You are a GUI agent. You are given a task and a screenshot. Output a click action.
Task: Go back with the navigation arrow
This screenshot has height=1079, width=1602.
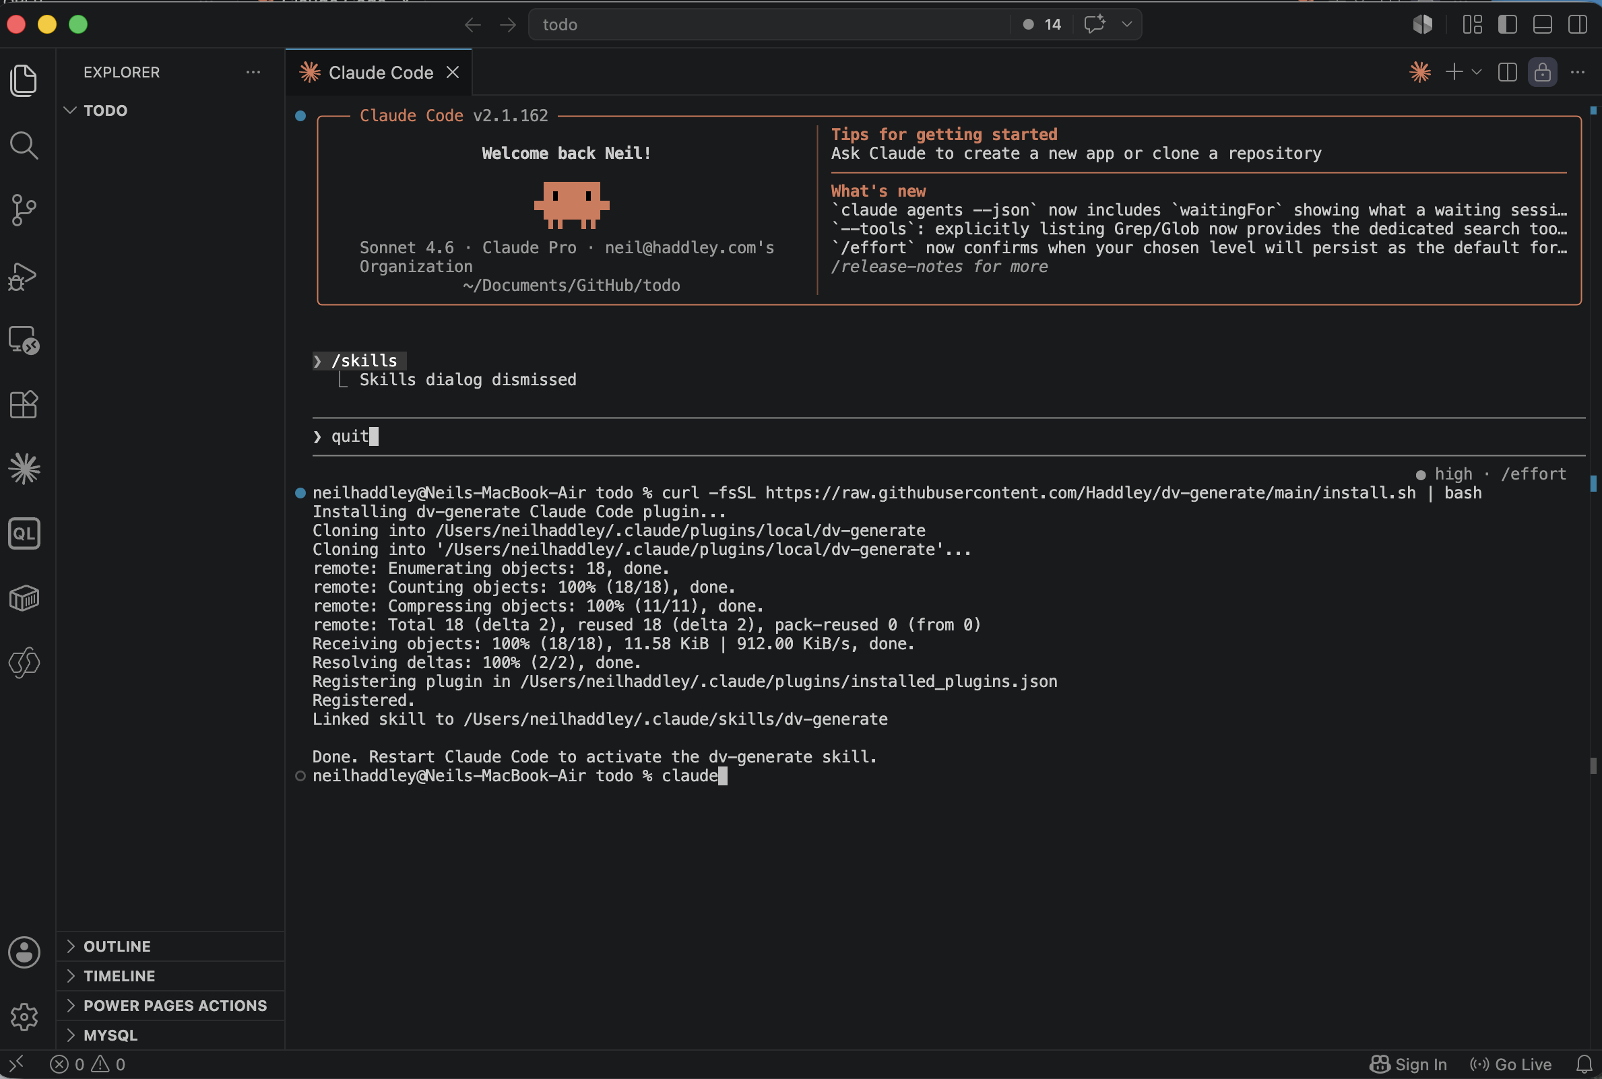pyautogui.click(x=472, y=25)
